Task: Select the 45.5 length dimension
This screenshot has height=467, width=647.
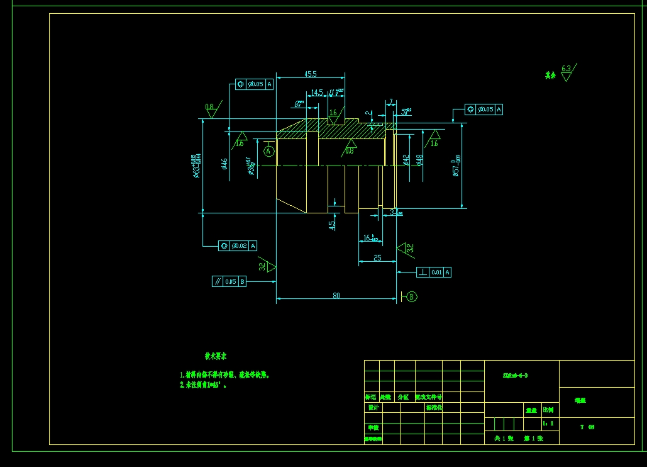Action: (x=311, y=74)
